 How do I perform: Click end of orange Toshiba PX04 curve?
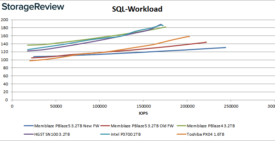click(189, 37)
